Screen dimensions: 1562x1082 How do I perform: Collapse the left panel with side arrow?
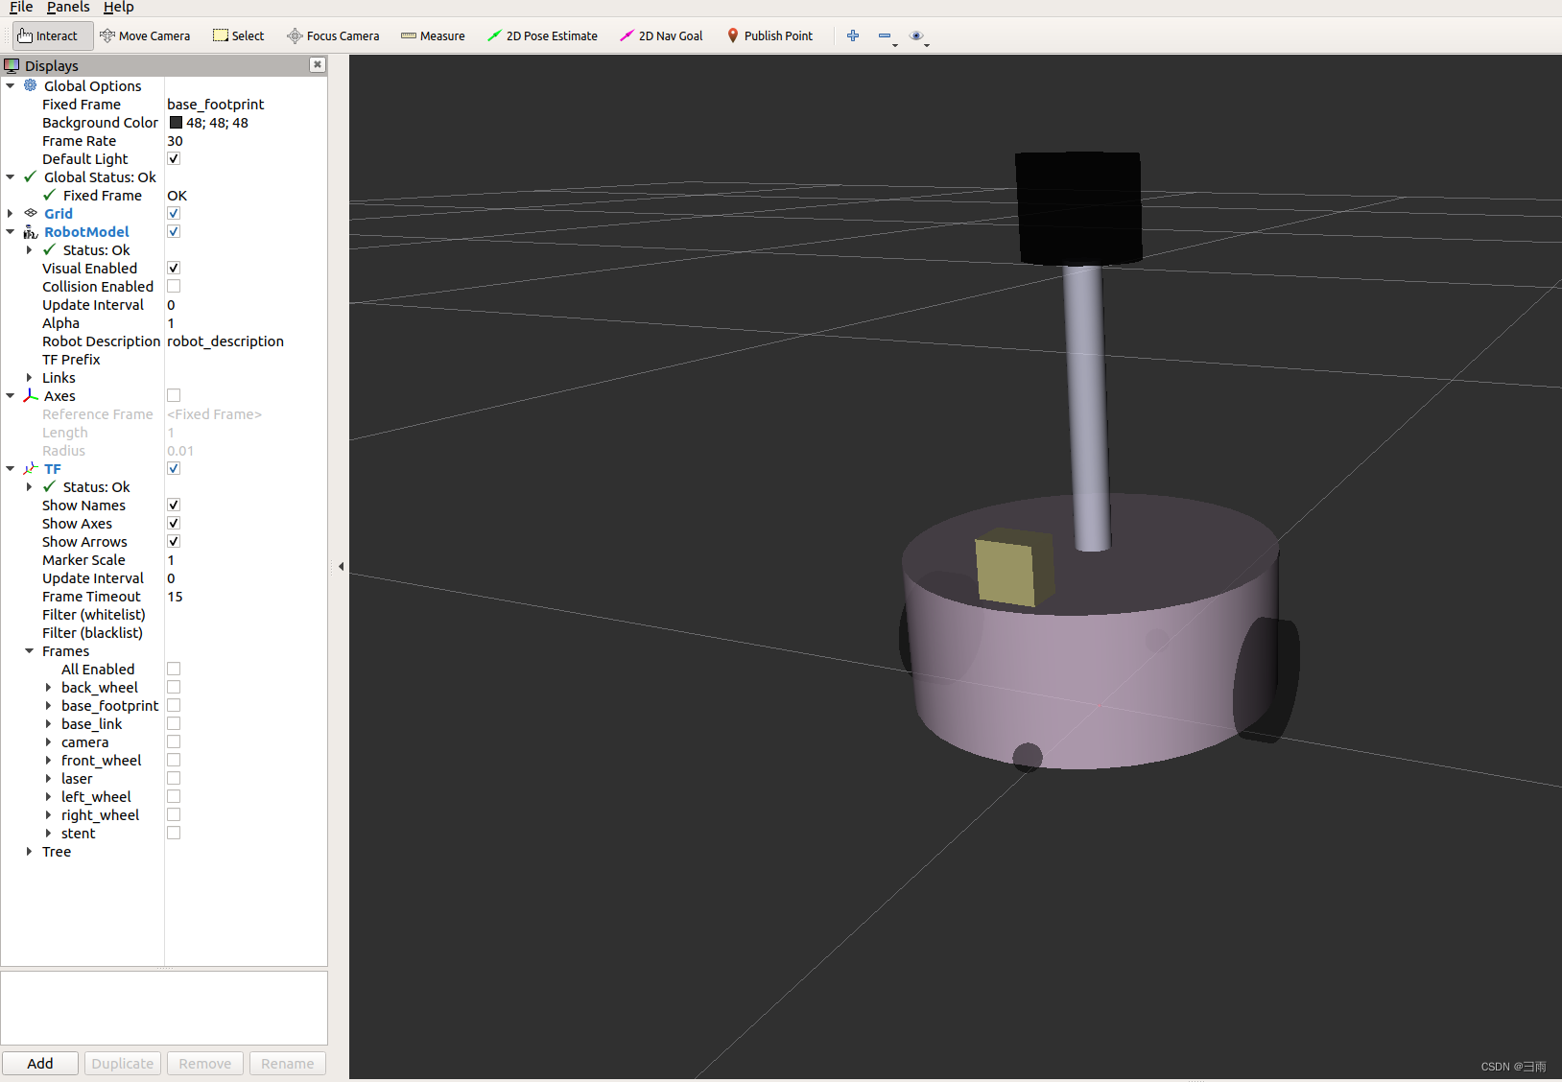click(x=341, y=566)
